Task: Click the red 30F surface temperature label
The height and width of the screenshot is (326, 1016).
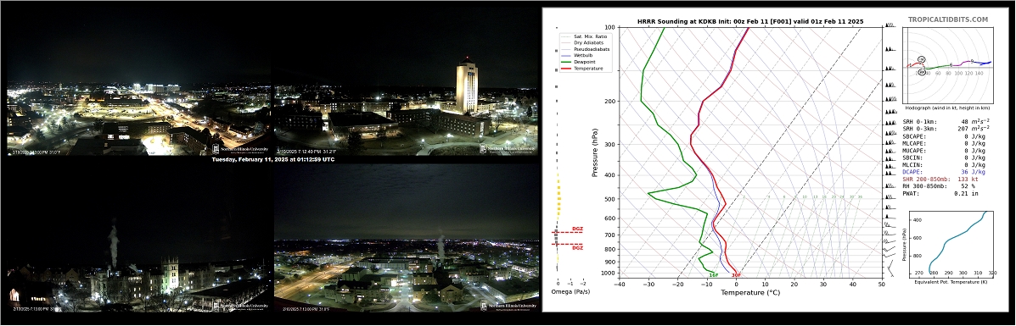Action: point(736,275)
